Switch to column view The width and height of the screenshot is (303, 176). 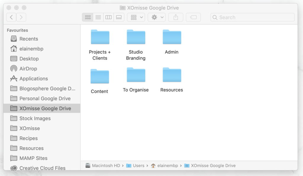pos(108,17)
